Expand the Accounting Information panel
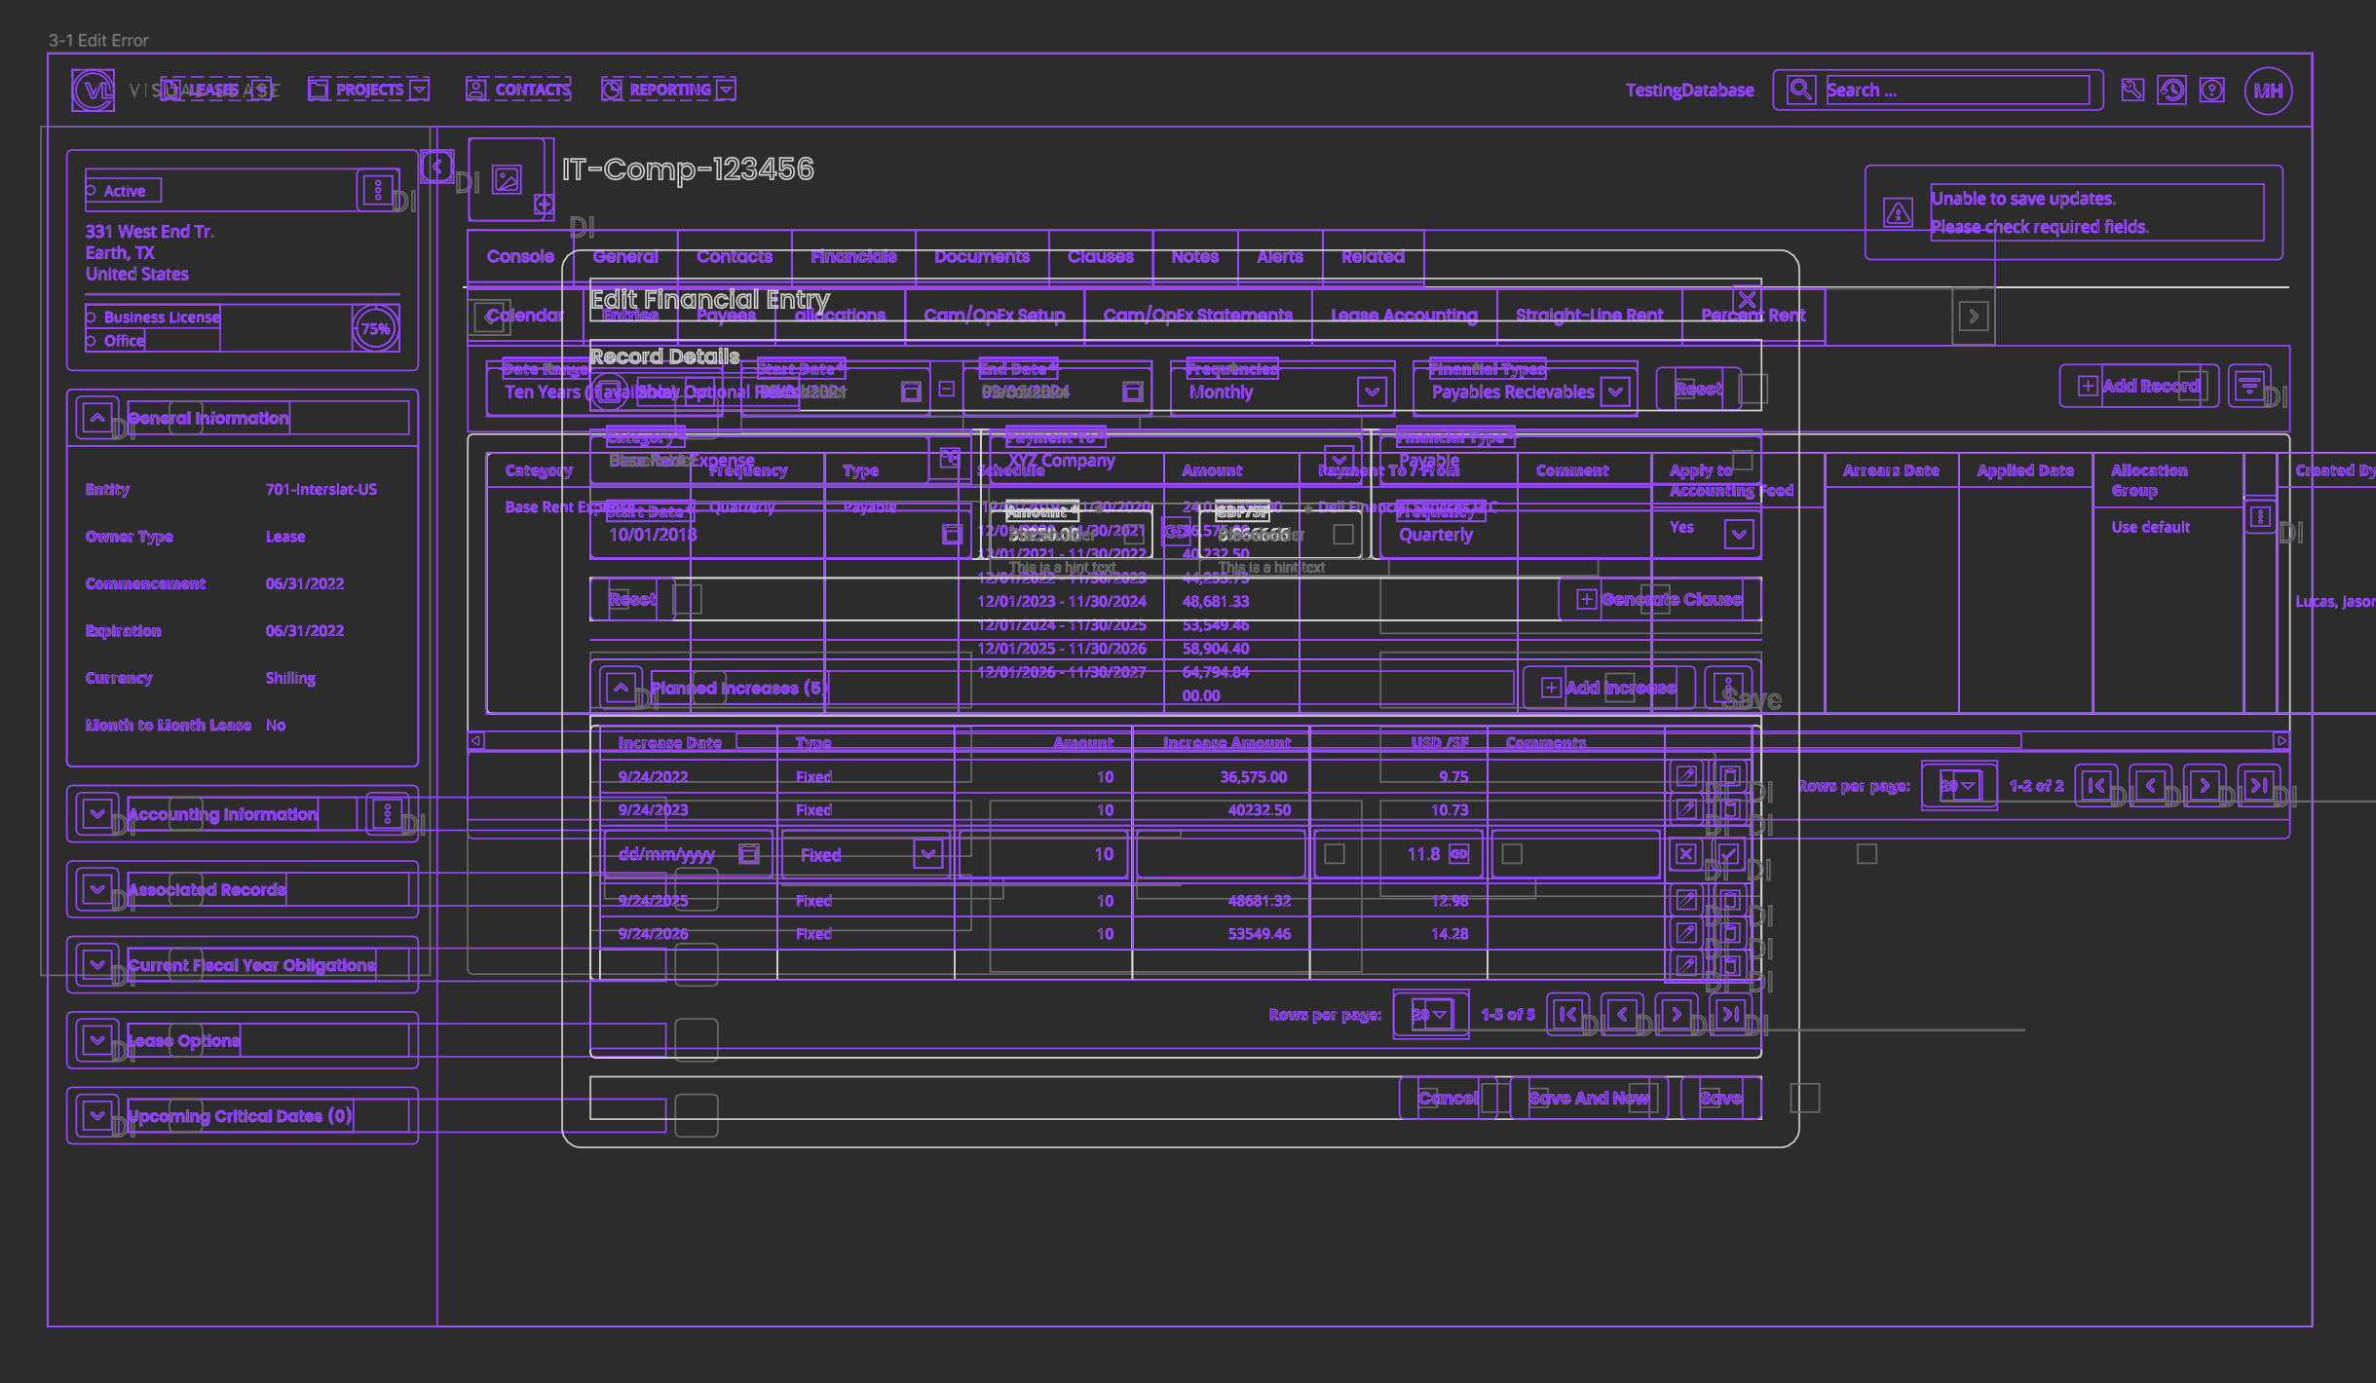This screenshot has height=1383, width=2376. pyautogui.click(x=97, y=814)
